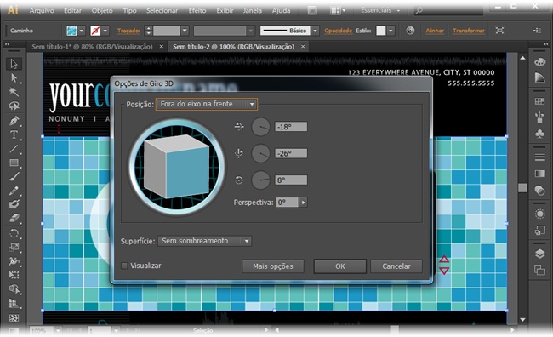553x337 pixels.
Task: Click the Recolor Artwork icon
Action: click(410, 31)
